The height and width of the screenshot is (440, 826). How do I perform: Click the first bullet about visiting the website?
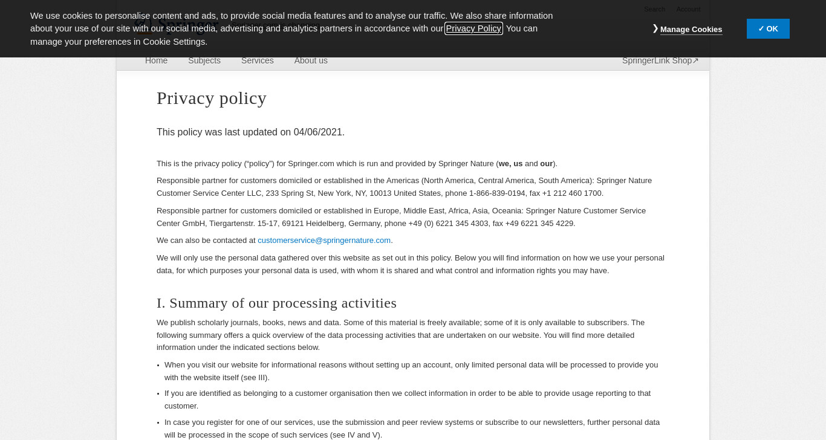(x=411, y=371)
